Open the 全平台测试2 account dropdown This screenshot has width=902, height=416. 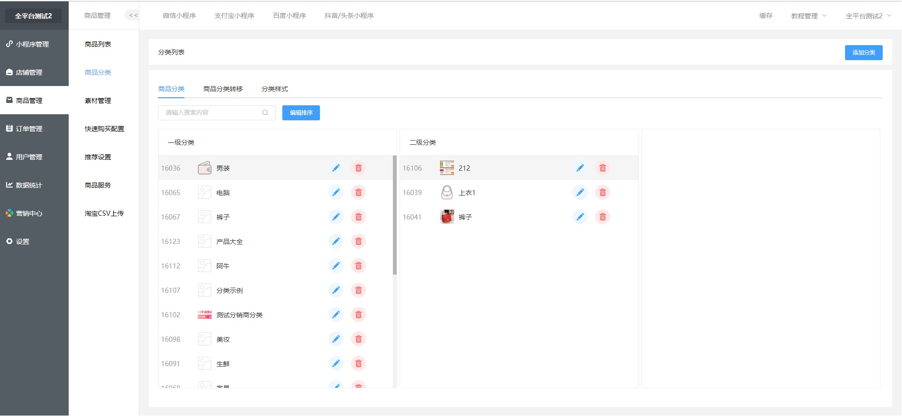point(869,16)
